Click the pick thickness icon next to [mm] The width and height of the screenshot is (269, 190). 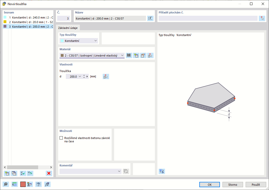tap(106, 77)
